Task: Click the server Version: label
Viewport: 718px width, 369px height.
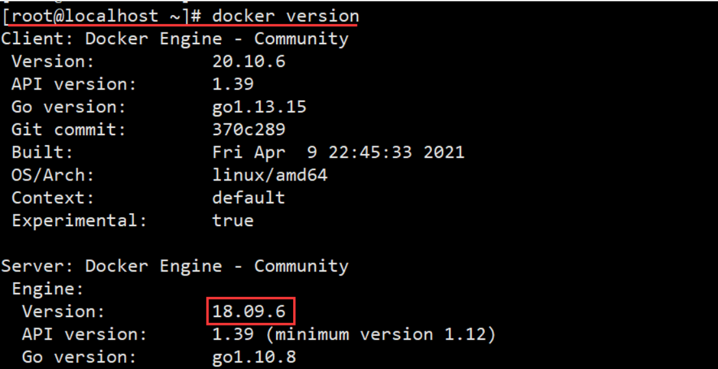Action: point(64,312)
